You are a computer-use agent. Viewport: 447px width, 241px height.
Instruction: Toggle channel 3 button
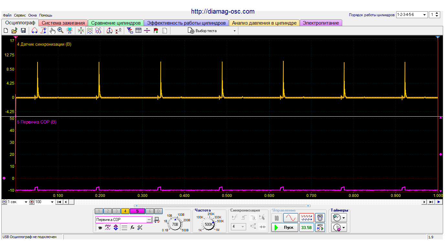coord(116,211)
